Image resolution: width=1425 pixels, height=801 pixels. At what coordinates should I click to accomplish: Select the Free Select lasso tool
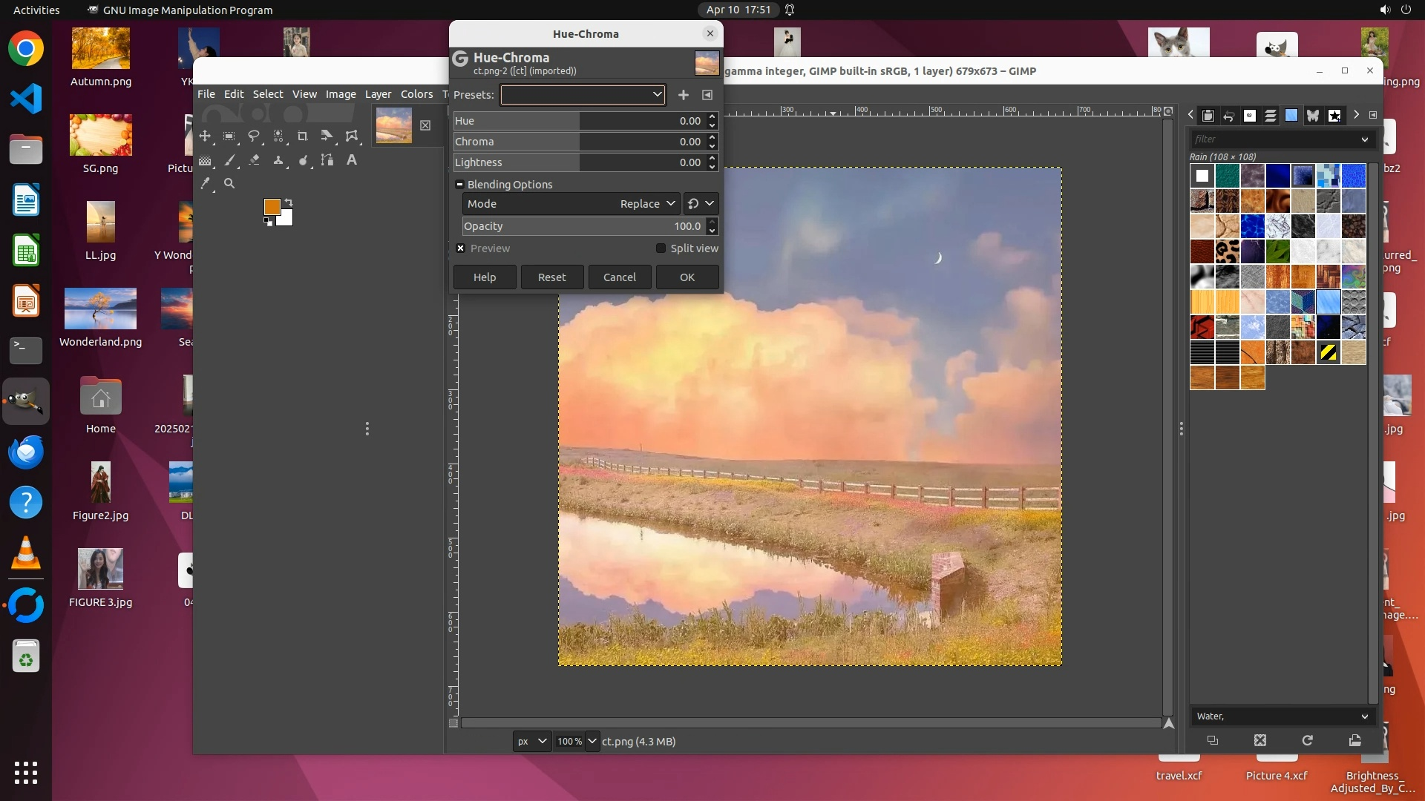point(253,136)
